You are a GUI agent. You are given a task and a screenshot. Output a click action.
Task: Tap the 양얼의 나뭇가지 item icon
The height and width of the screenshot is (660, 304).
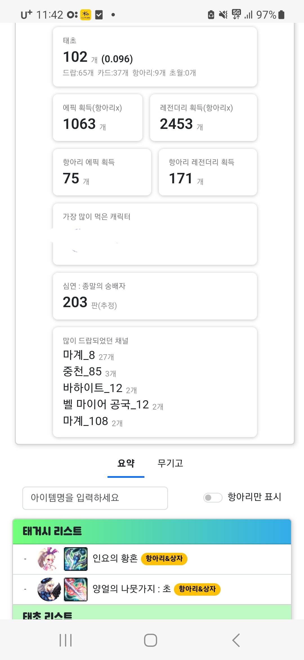(x=75, y=589)
